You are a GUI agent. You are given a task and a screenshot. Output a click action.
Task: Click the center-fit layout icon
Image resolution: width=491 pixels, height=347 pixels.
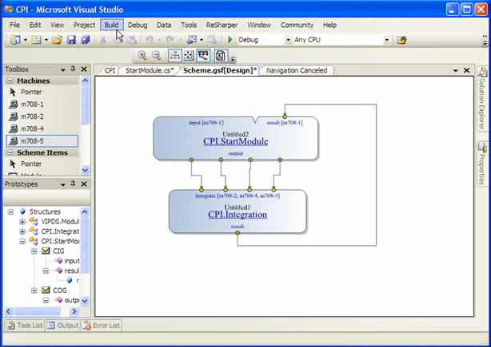(x=189, y=56)
